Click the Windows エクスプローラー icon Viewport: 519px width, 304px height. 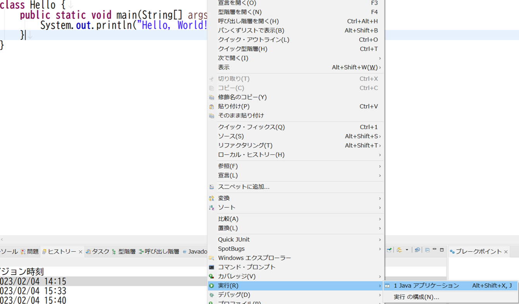[212, 258]
